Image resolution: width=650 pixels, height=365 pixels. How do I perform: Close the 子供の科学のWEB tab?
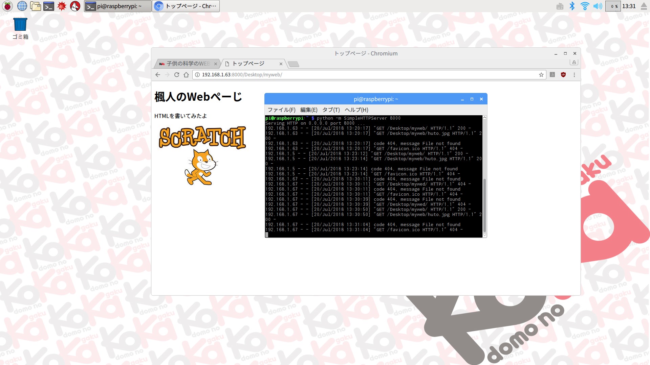point(215,64)
